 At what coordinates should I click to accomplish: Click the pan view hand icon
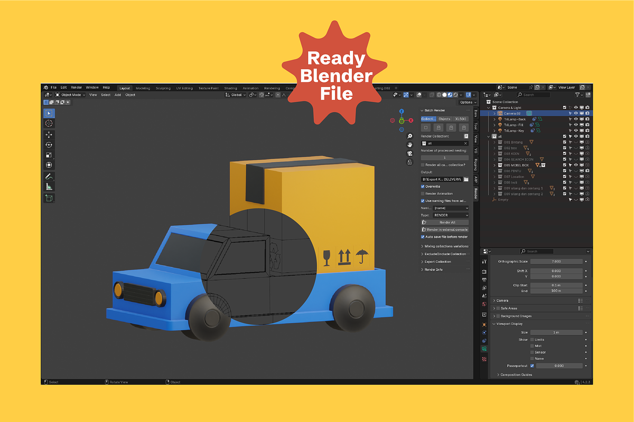[x=409, y=145]
